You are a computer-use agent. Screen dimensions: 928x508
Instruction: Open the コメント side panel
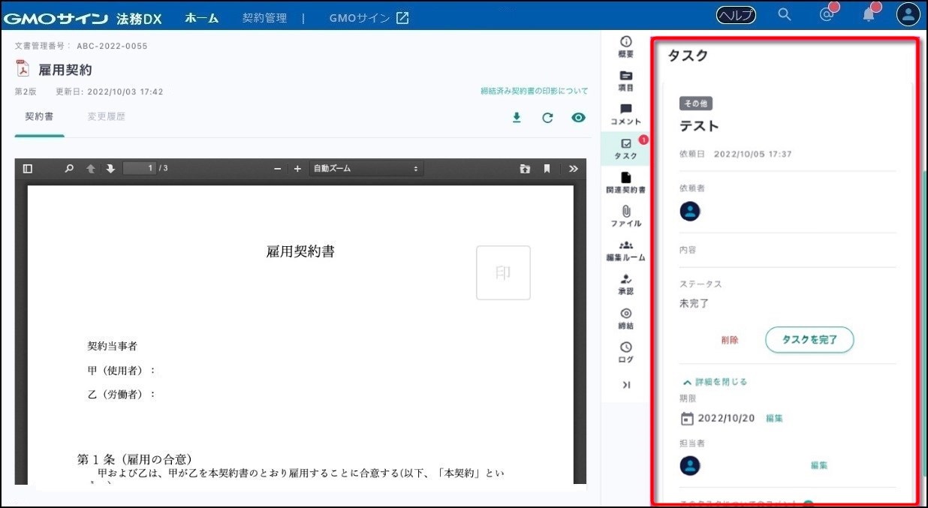[625, 114]
